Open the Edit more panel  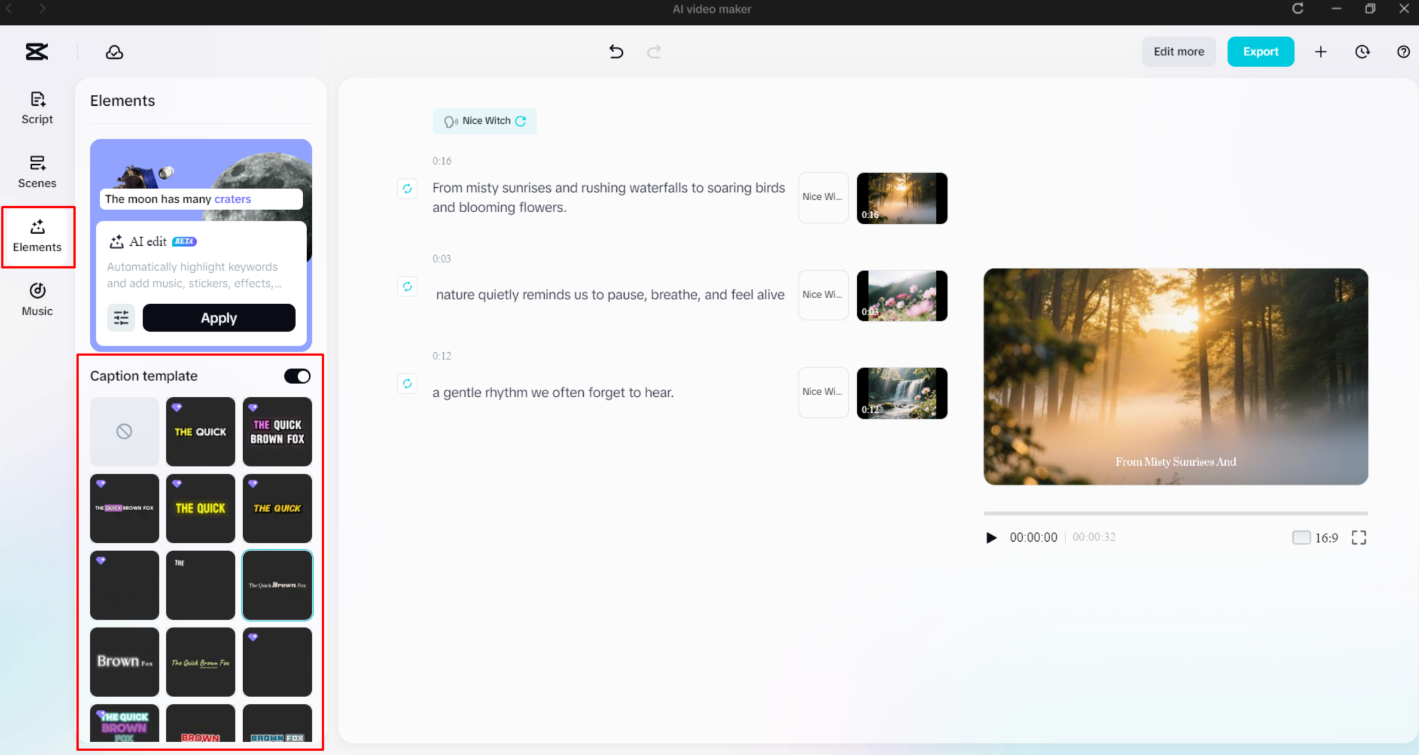tap(1179, 51)
